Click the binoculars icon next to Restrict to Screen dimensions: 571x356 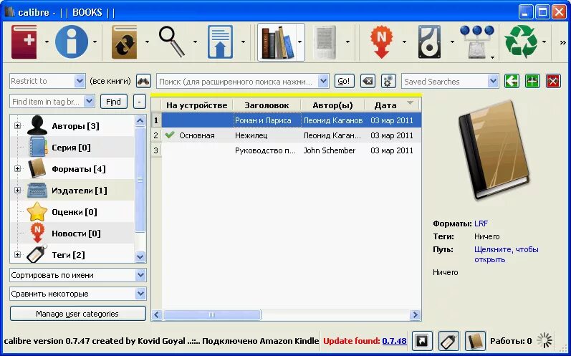(143, 81)
